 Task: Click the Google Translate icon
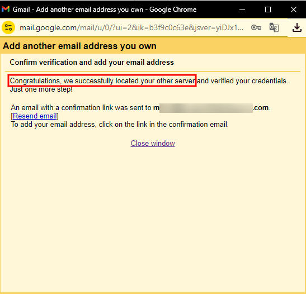coord(274,27)
